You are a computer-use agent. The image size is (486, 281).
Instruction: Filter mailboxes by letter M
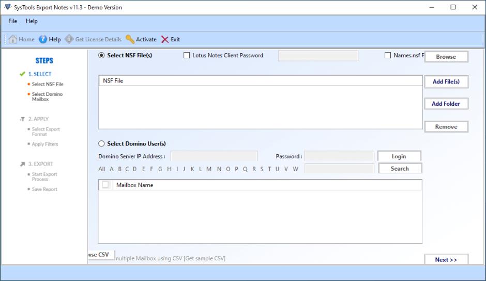(x=209, y=169)
